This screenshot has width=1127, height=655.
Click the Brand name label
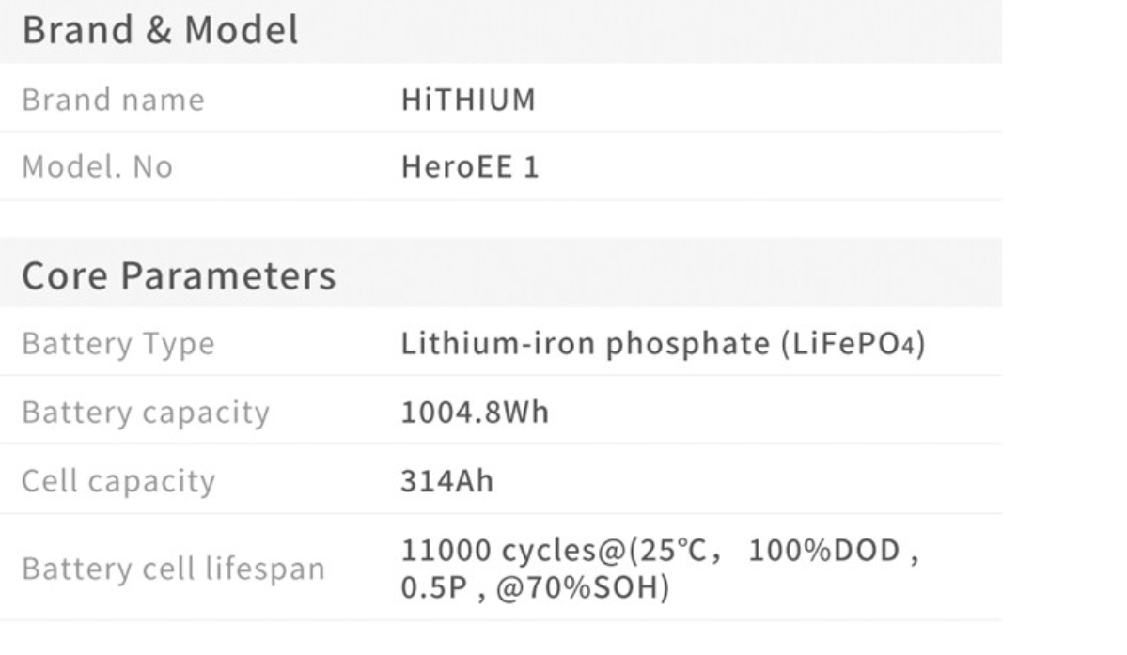tap(113, 99)
